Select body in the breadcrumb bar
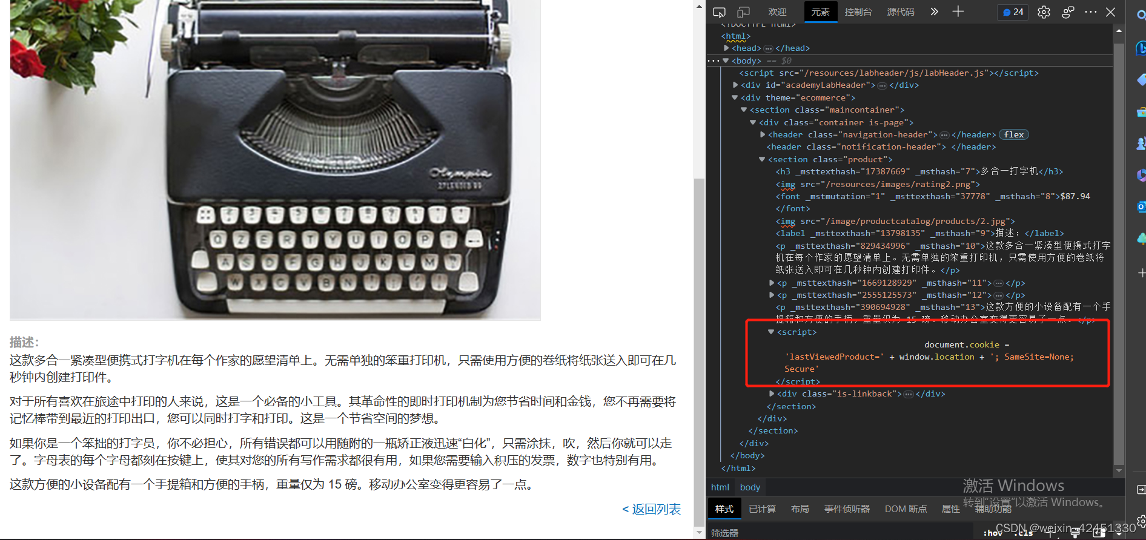1146x540 pixels. pos(750,487)
